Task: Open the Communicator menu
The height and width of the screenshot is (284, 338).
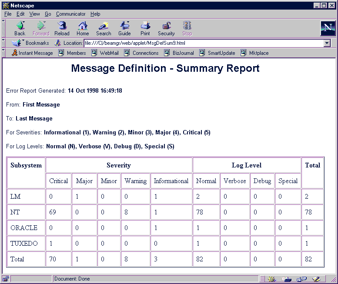Action: tap(71, 14)
